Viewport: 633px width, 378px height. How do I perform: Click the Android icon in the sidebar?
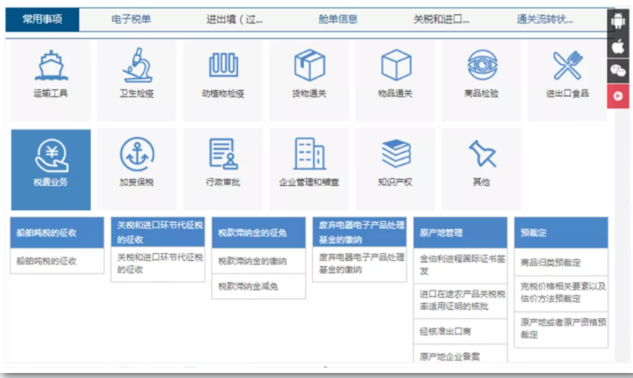click(x=619, y=21)
